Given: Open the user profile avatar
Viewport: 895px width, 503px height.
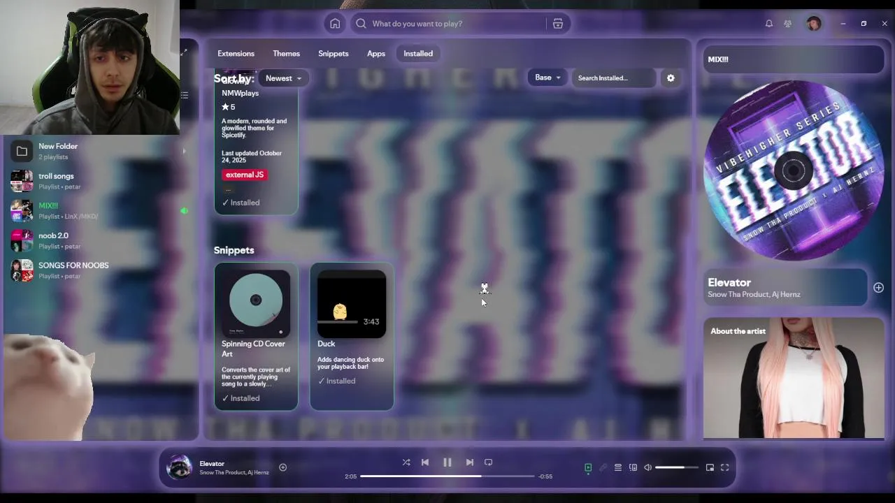Looking at the screenshot, I should [x=814, y=24].
